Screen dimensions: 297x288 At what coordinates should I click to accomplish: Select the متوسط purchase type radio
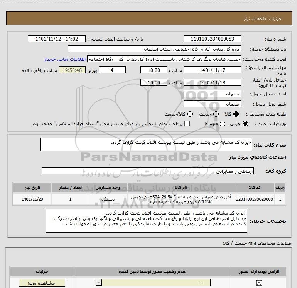point(223,124)
